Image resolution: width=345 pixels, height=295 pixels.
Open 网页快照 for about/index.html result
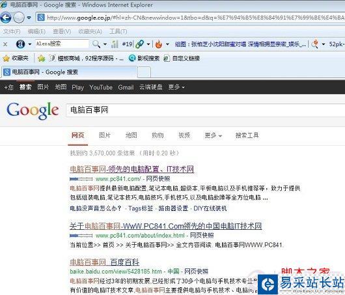(x=202, y=235)
